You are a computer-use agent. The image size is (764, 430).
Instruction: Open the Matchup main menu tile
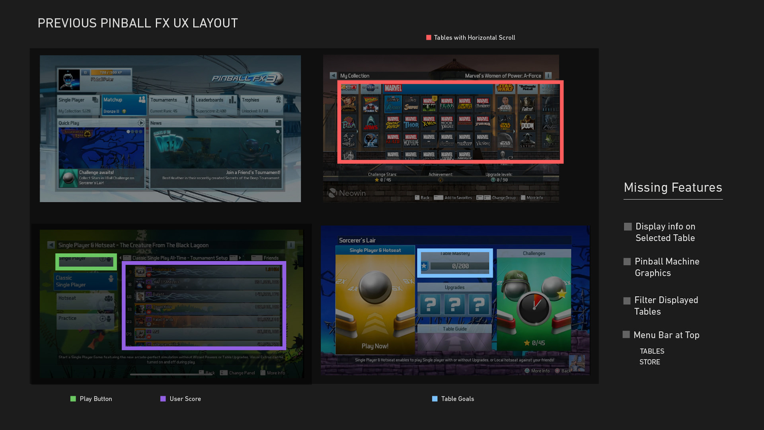pos(124,105)
